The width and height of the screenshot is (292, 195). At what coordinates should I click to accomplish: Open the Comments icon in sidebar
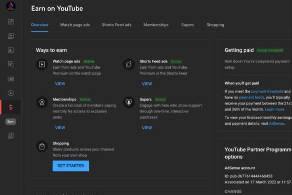pos(11,64)
